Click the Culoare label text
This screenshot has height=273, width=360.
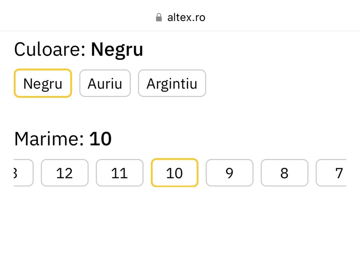50,50
